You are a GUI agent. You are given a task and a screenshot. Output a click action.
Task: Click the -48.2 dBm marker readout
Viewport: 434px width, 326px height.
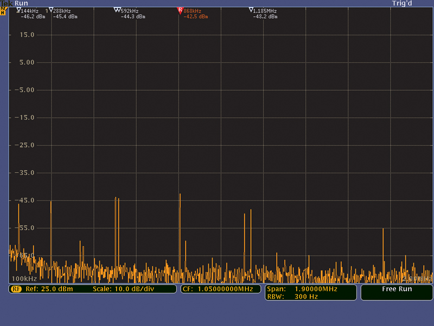(265, 17)
